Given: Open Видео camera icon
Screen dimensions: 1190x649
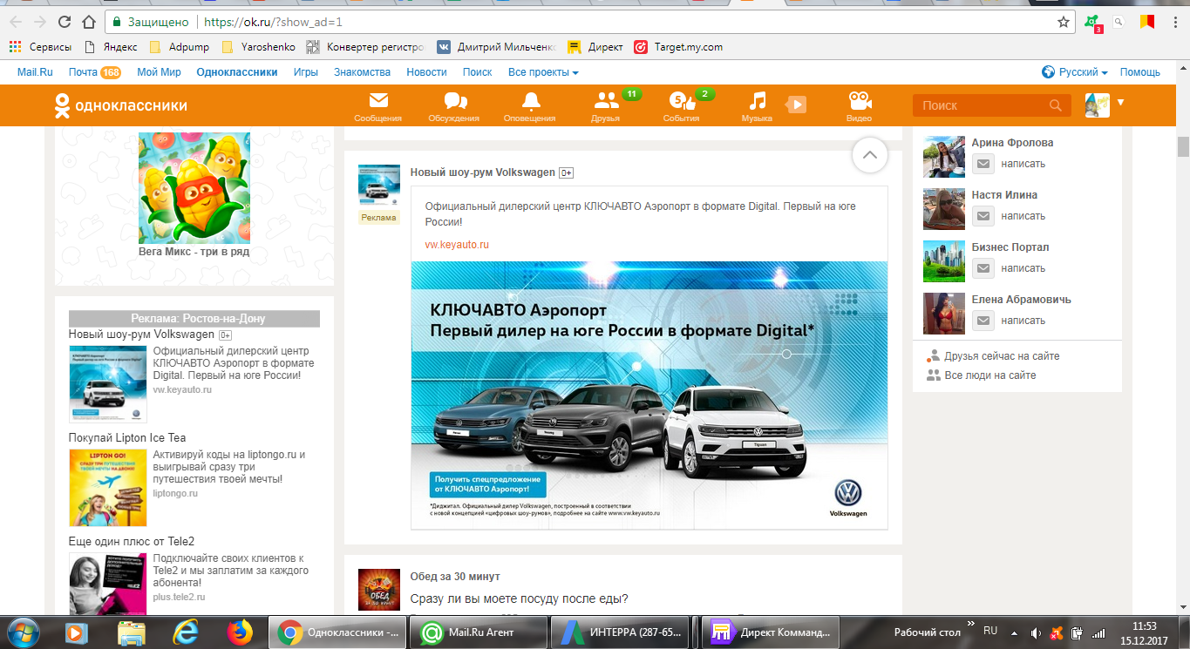Looking at the screenshot, I should pos(859,101).
